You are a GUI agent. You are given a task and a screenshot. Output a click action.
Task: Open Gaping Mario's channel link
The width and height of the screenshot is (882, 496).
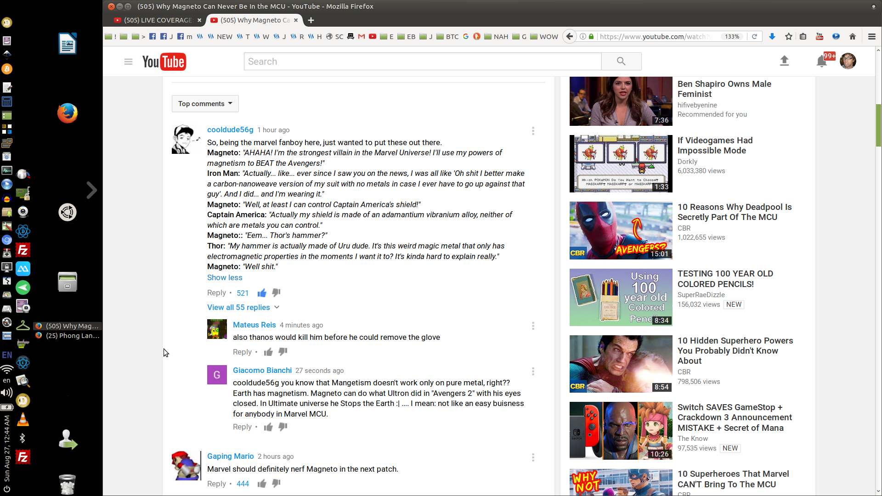230,456
